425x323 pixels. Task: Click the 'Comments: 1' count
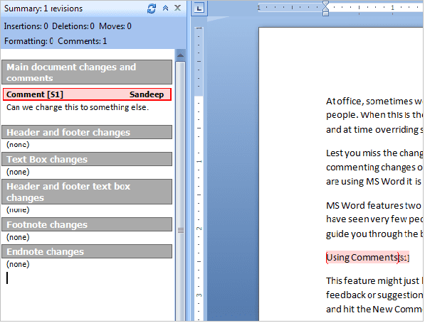click(x=83, y=41)
